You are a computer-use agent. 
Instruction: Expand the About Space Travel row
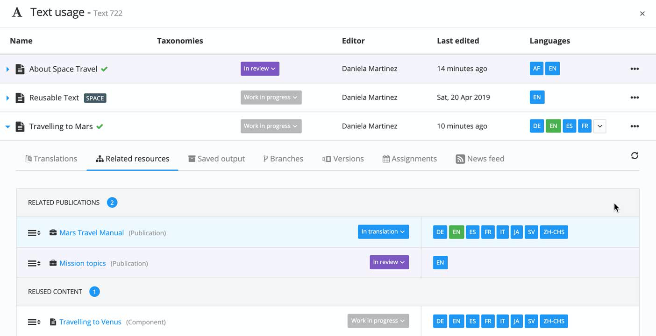[x=7, y=69]
